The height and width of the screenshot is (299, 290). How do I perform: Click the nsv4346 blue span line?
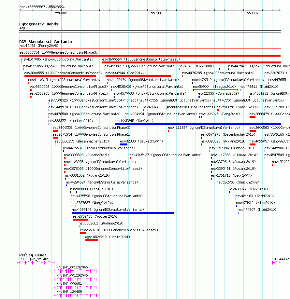click(x=199, y=69)
